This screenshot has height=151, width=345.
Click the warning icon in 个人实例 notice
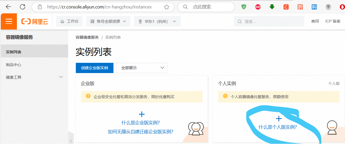[x=225, y=96]
